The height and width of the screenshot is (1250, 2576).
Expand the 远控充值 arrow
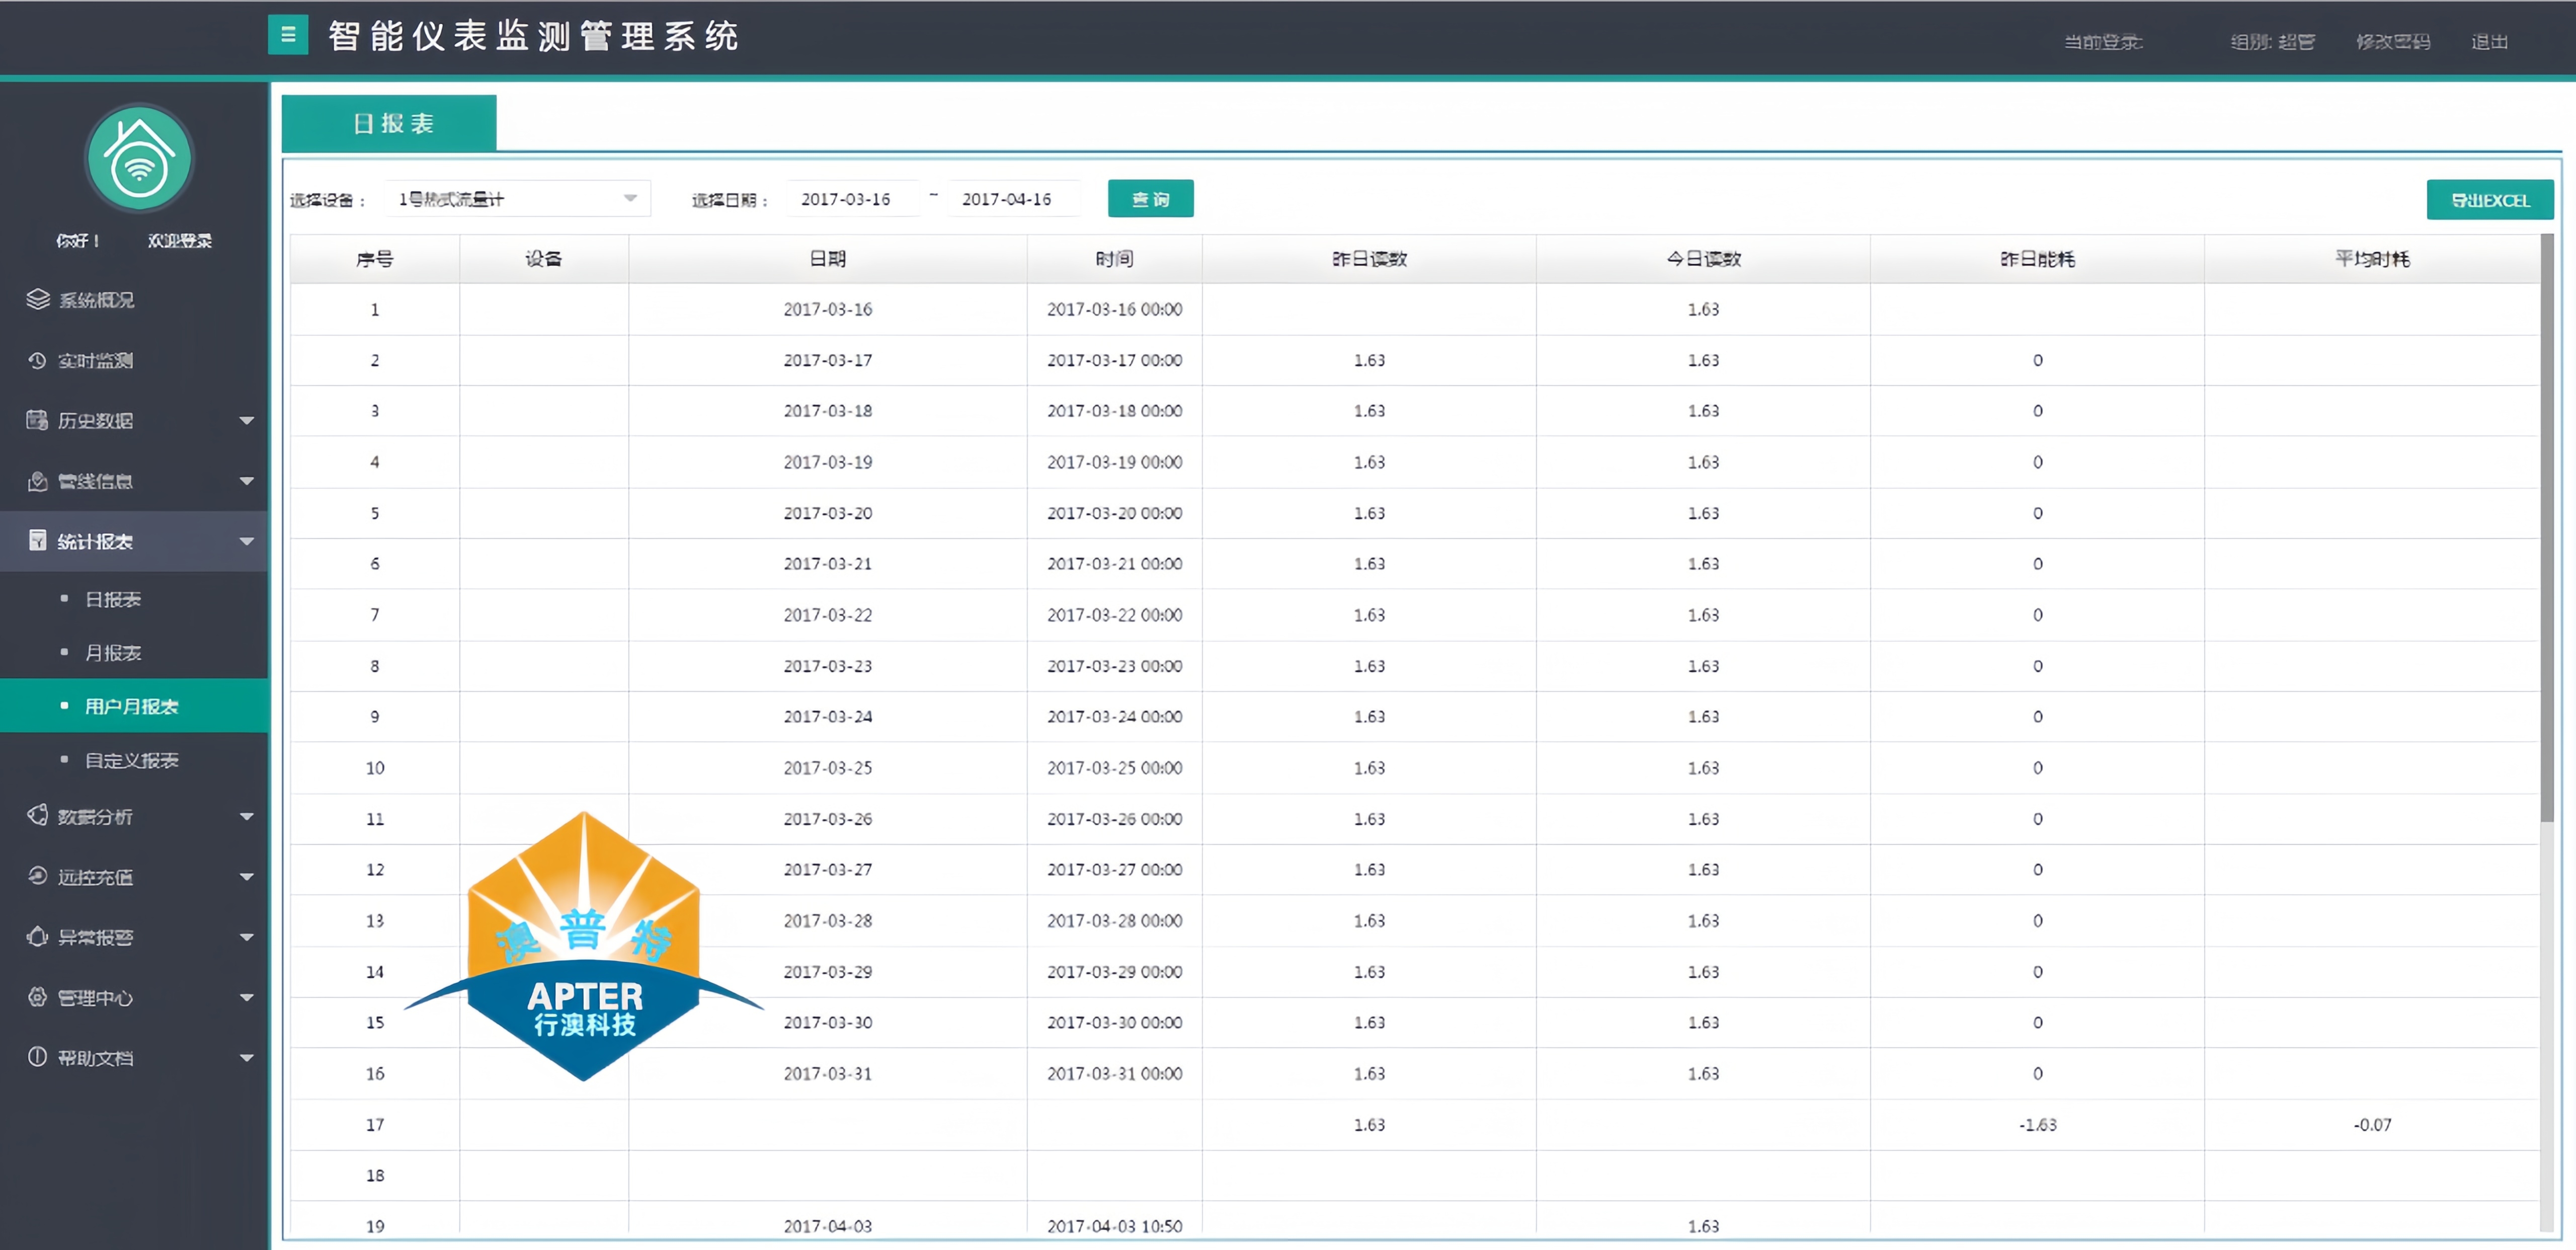pos(246,877)
